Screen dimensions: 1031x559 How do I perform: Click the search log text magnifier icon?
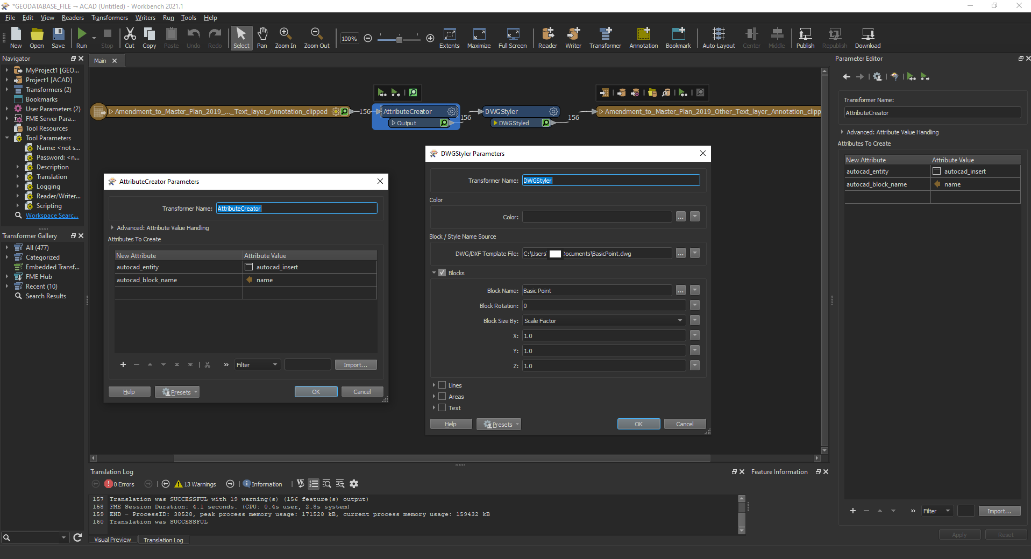[x=326, y=484]
